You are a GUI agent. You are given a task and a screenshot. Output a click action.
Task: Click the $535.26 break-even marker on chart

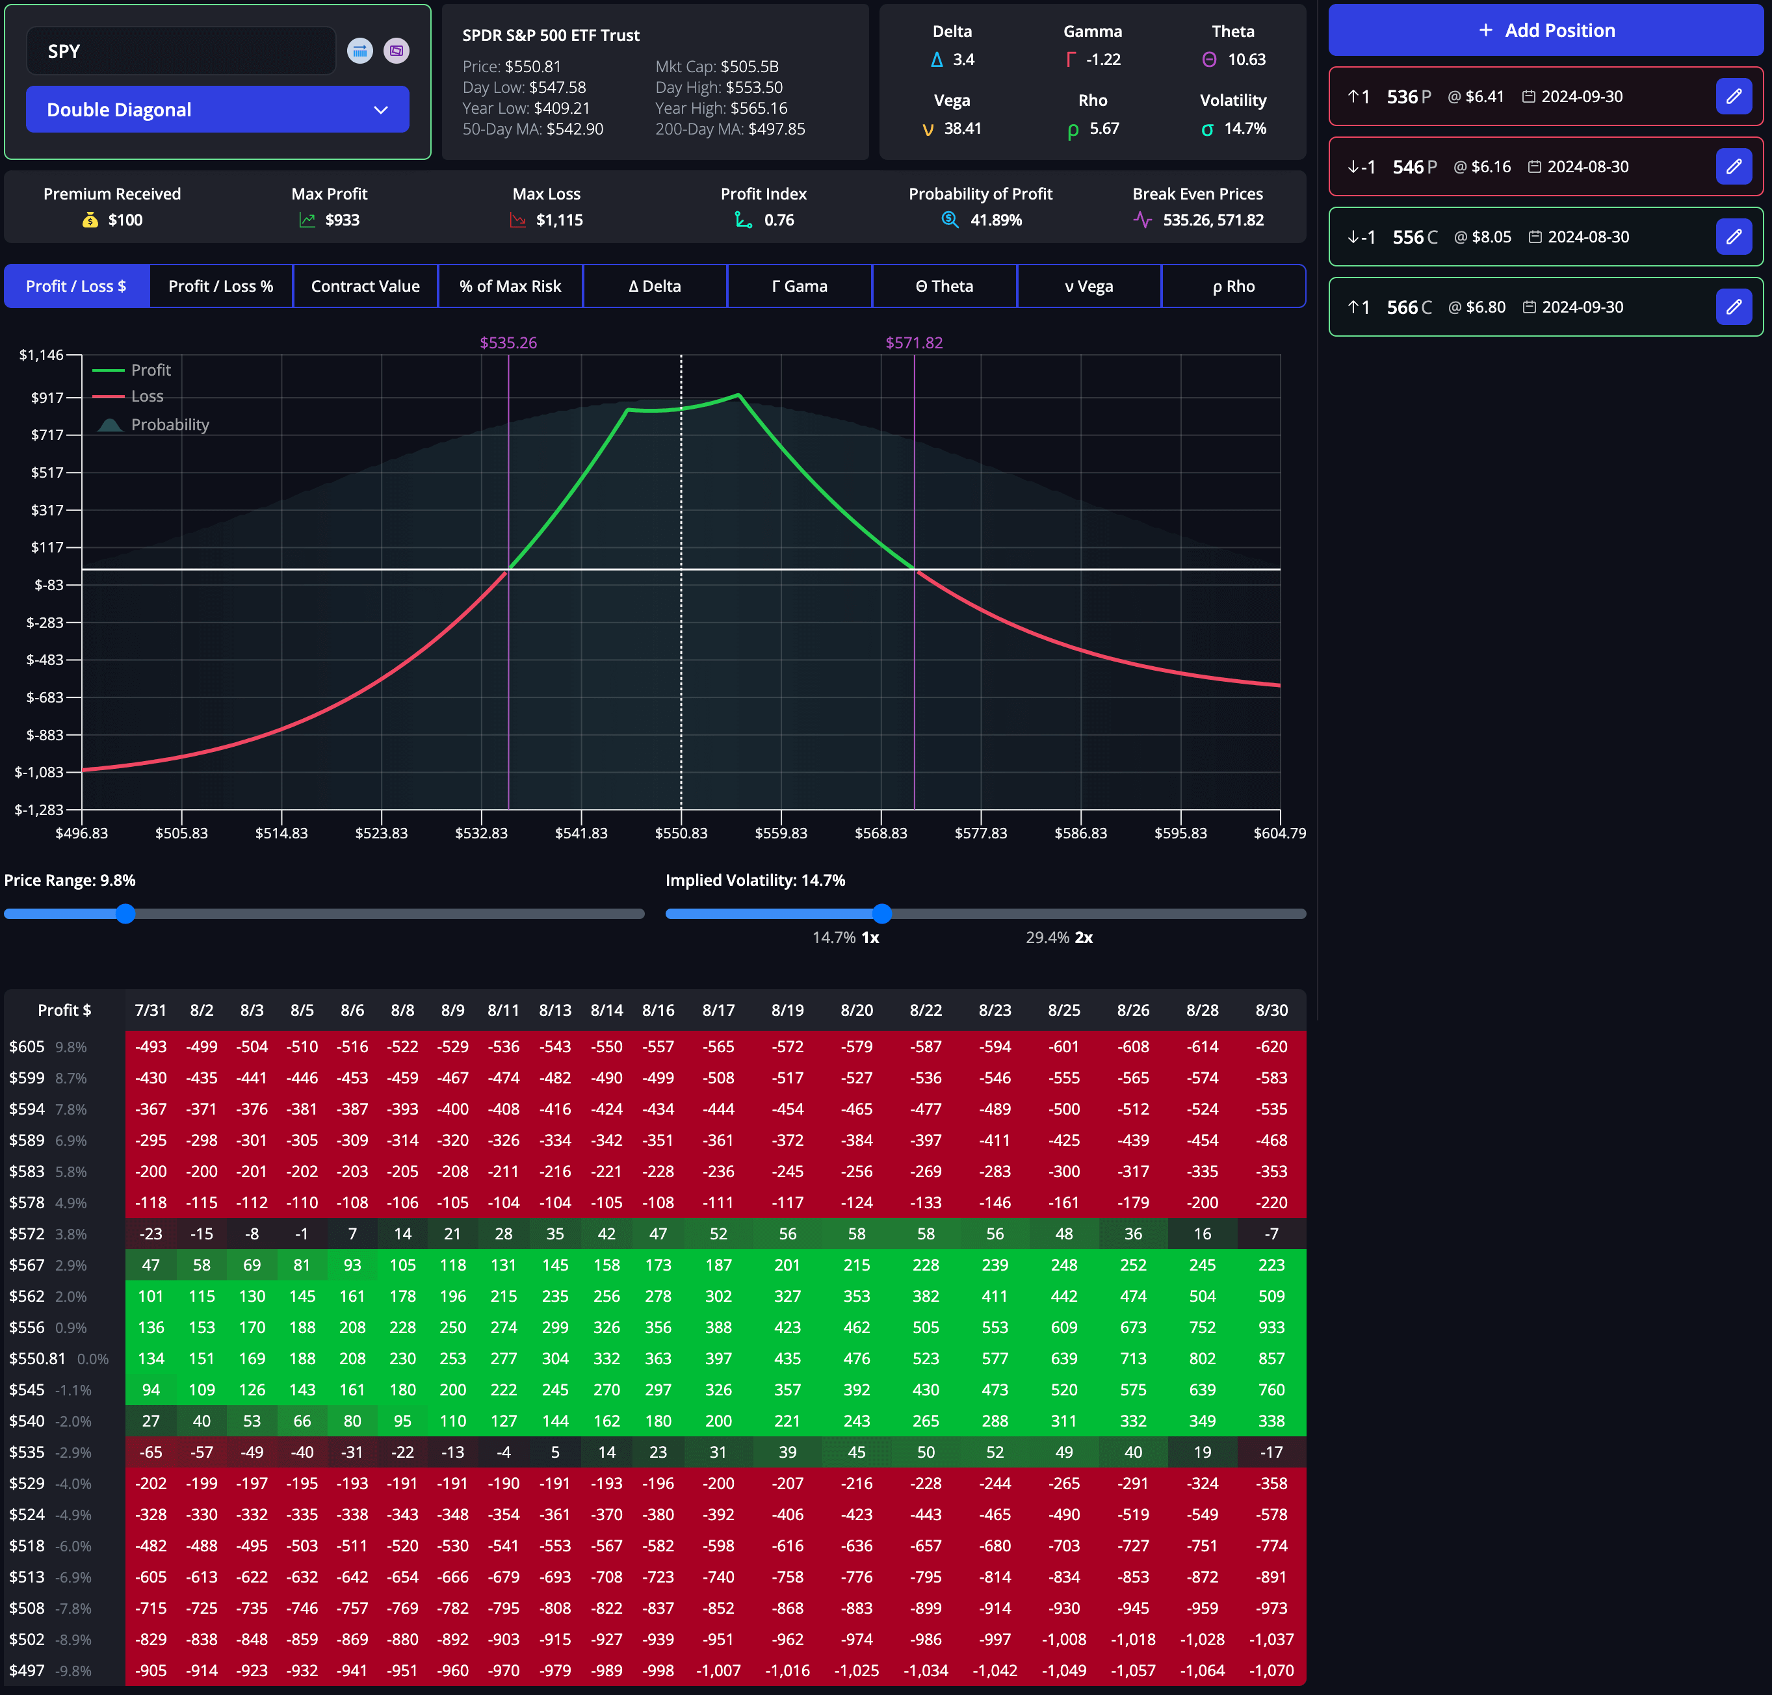(x=508, y=343)
